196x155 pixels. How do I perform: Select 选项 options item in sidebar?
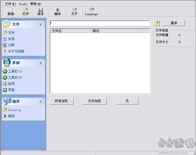point(8,84)
